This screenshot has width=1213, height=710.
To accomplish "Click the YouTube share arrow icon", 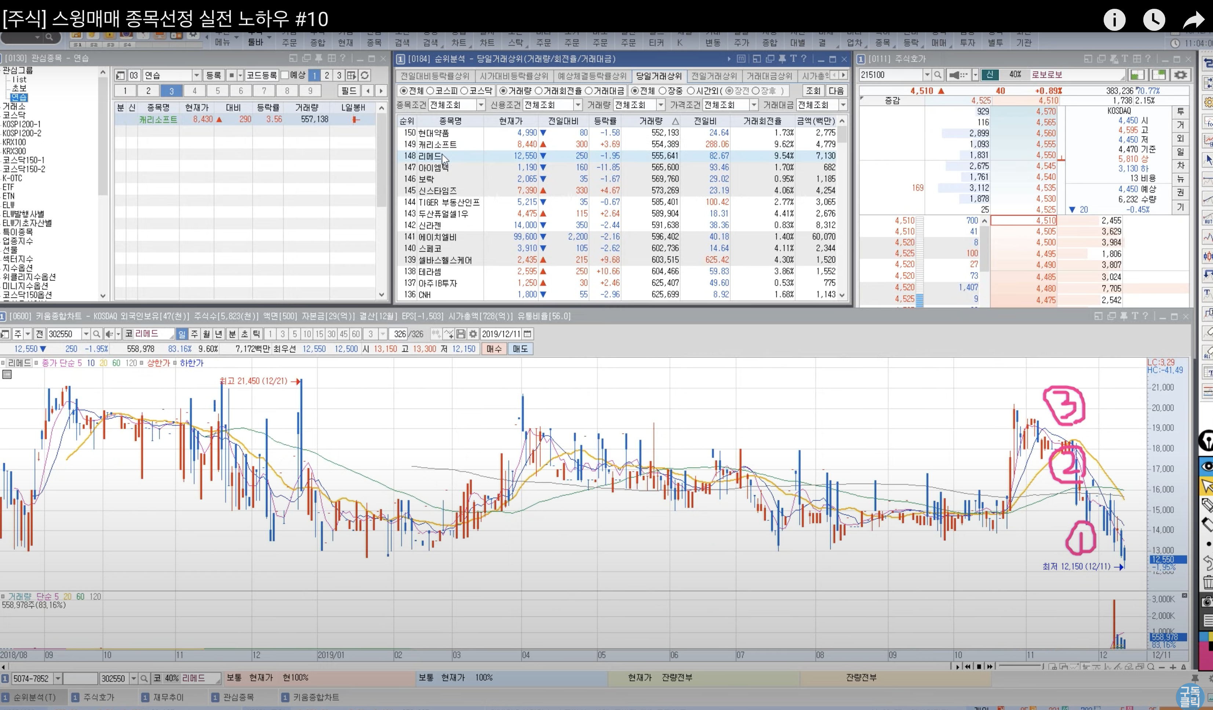I will point(1193,20).
